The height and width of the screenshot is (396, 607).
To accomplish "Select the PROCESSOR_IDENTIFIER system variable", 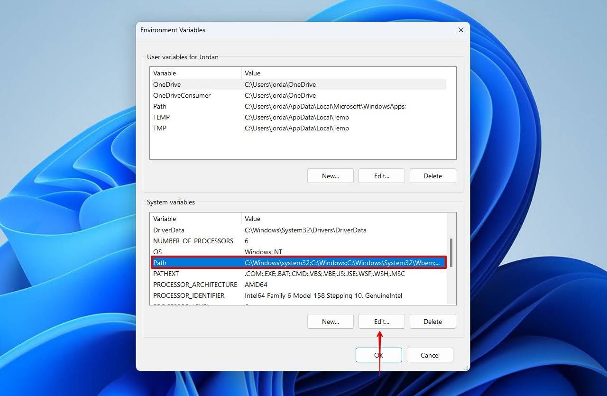I will (x=298, y=295).
